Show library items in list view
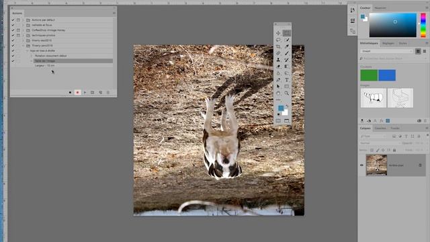Screen dimensions: 430x242 [x=425, y=51]
